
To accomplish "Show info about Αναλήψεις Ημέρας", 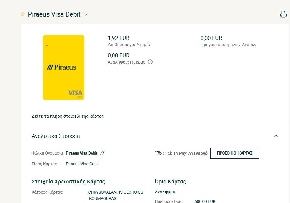I will pos(150,62).
